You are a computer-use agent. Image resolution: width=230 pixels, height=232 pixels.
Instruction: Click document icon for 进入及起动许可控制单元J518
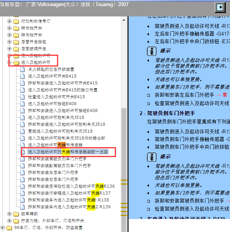[22, 118]
